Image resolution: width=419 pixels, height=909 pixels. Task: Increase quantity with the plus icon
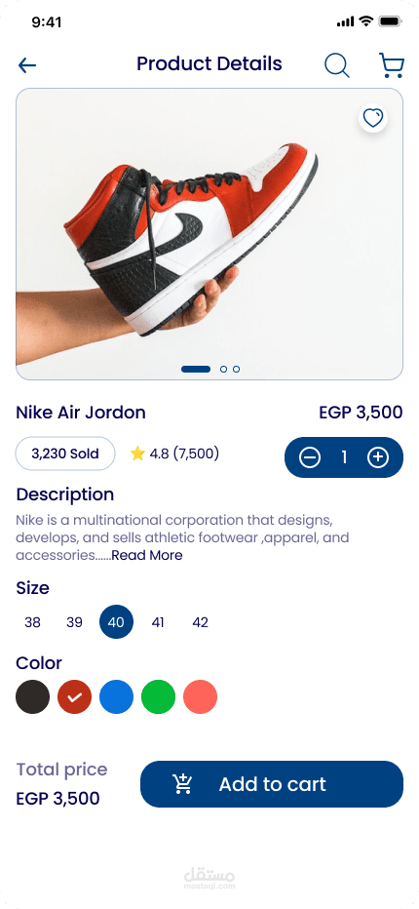(x=378, y=457)
